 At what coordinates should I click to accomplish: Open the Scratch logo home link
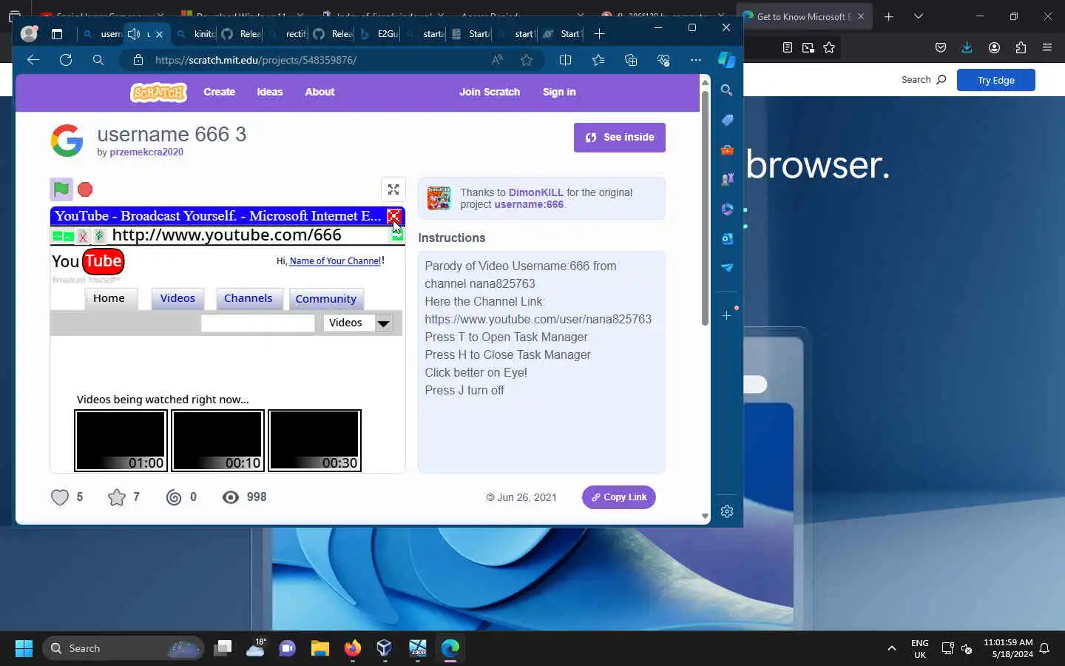(158, 92)
